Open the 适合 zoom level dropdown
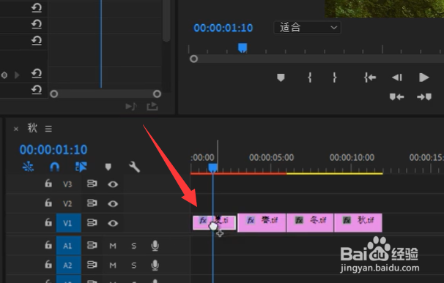This screenshot has height=283, width=444. point(307,28)
